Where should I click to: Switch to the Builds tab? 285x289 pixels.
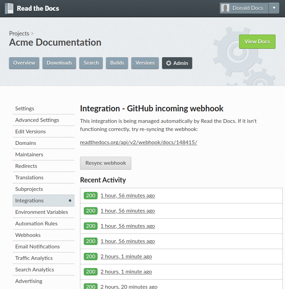coord(117,63)
